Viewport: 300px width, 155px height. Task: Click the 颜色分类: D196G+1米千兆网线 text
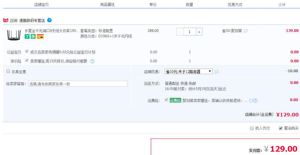106,36
